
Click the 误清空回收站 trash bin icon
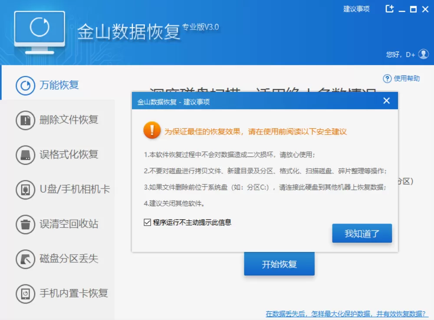(x=25, y=224)
